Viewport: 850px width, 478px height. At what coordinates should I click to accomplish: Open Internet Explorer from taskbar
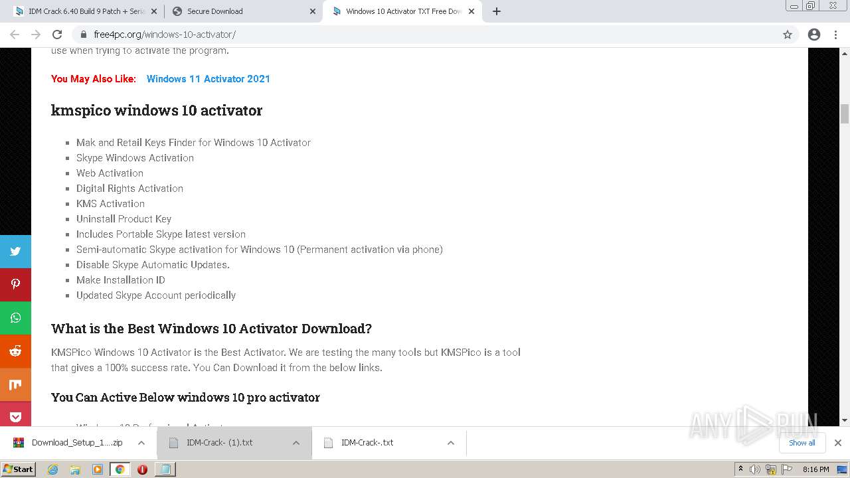click(52, 469)
